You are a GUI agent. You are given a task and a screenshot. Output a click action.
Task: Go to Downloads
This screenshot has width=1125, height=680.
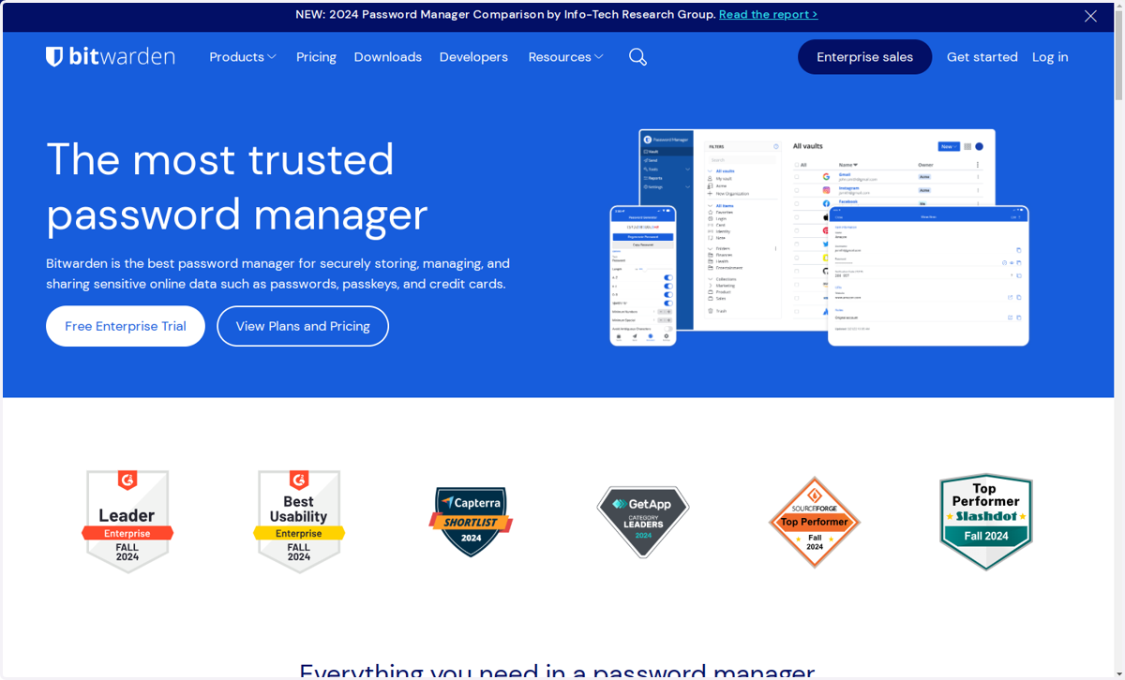point(387,57)
